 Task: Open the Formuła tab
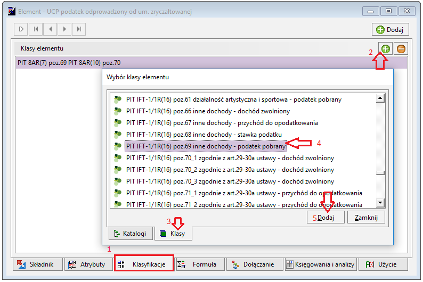(200, 264)
